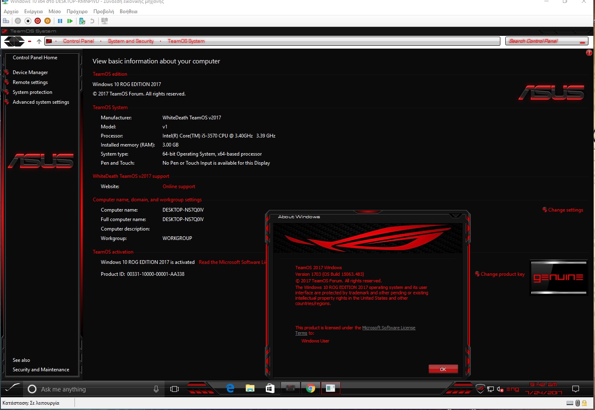This screenshot has width=595, height=410.
Task: Open Advanced system settings
Action: tap(41, 102)
